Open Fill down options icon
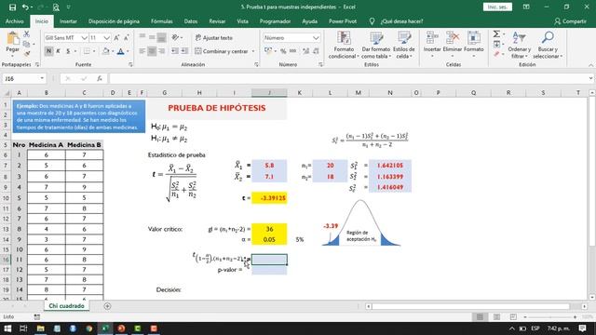This screenshot has width=596, height=335. [x=496, y=45]
